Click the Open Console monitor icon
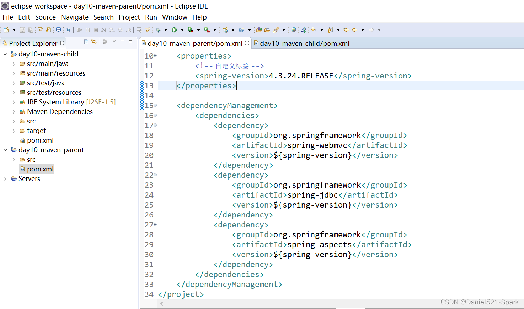This screenshot has width=524, height=309. coord(59,30)
